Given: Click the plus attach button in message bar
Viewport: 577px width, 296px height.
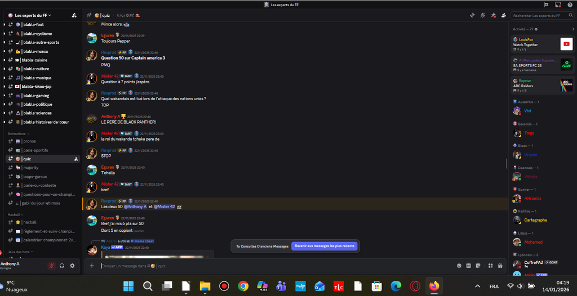Looking at the screenshot, I should [x=92, y=266].
